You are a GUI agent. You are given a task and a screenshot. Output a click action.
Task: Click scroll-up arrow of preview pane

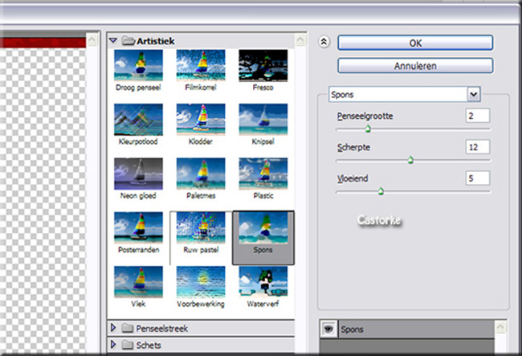[x=92, y=40]
